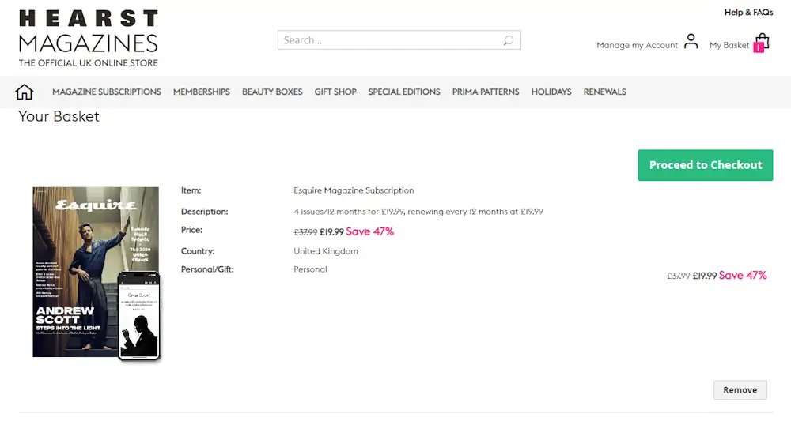The height and width of the screenshot is (421, 791).
Task: Browse Special Editions
Action: 404,92
